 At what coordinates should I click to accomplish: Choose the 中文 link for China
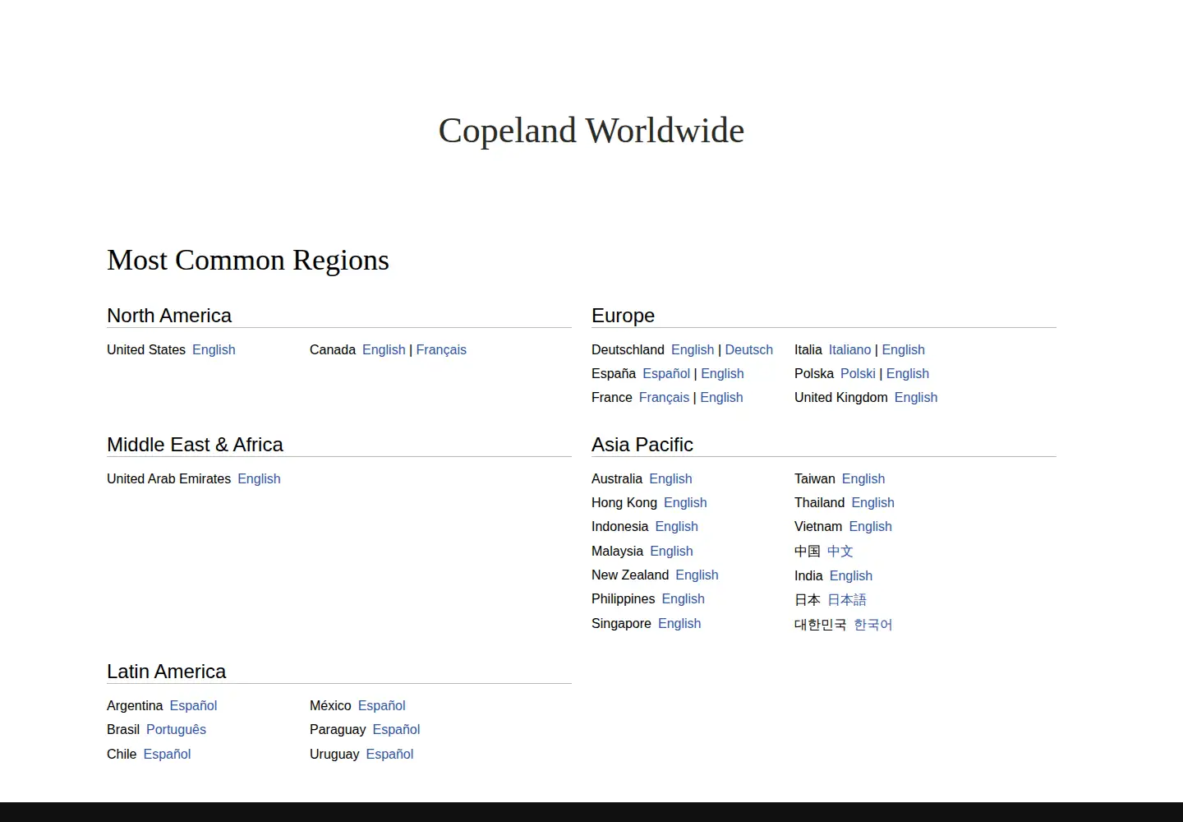840,551
